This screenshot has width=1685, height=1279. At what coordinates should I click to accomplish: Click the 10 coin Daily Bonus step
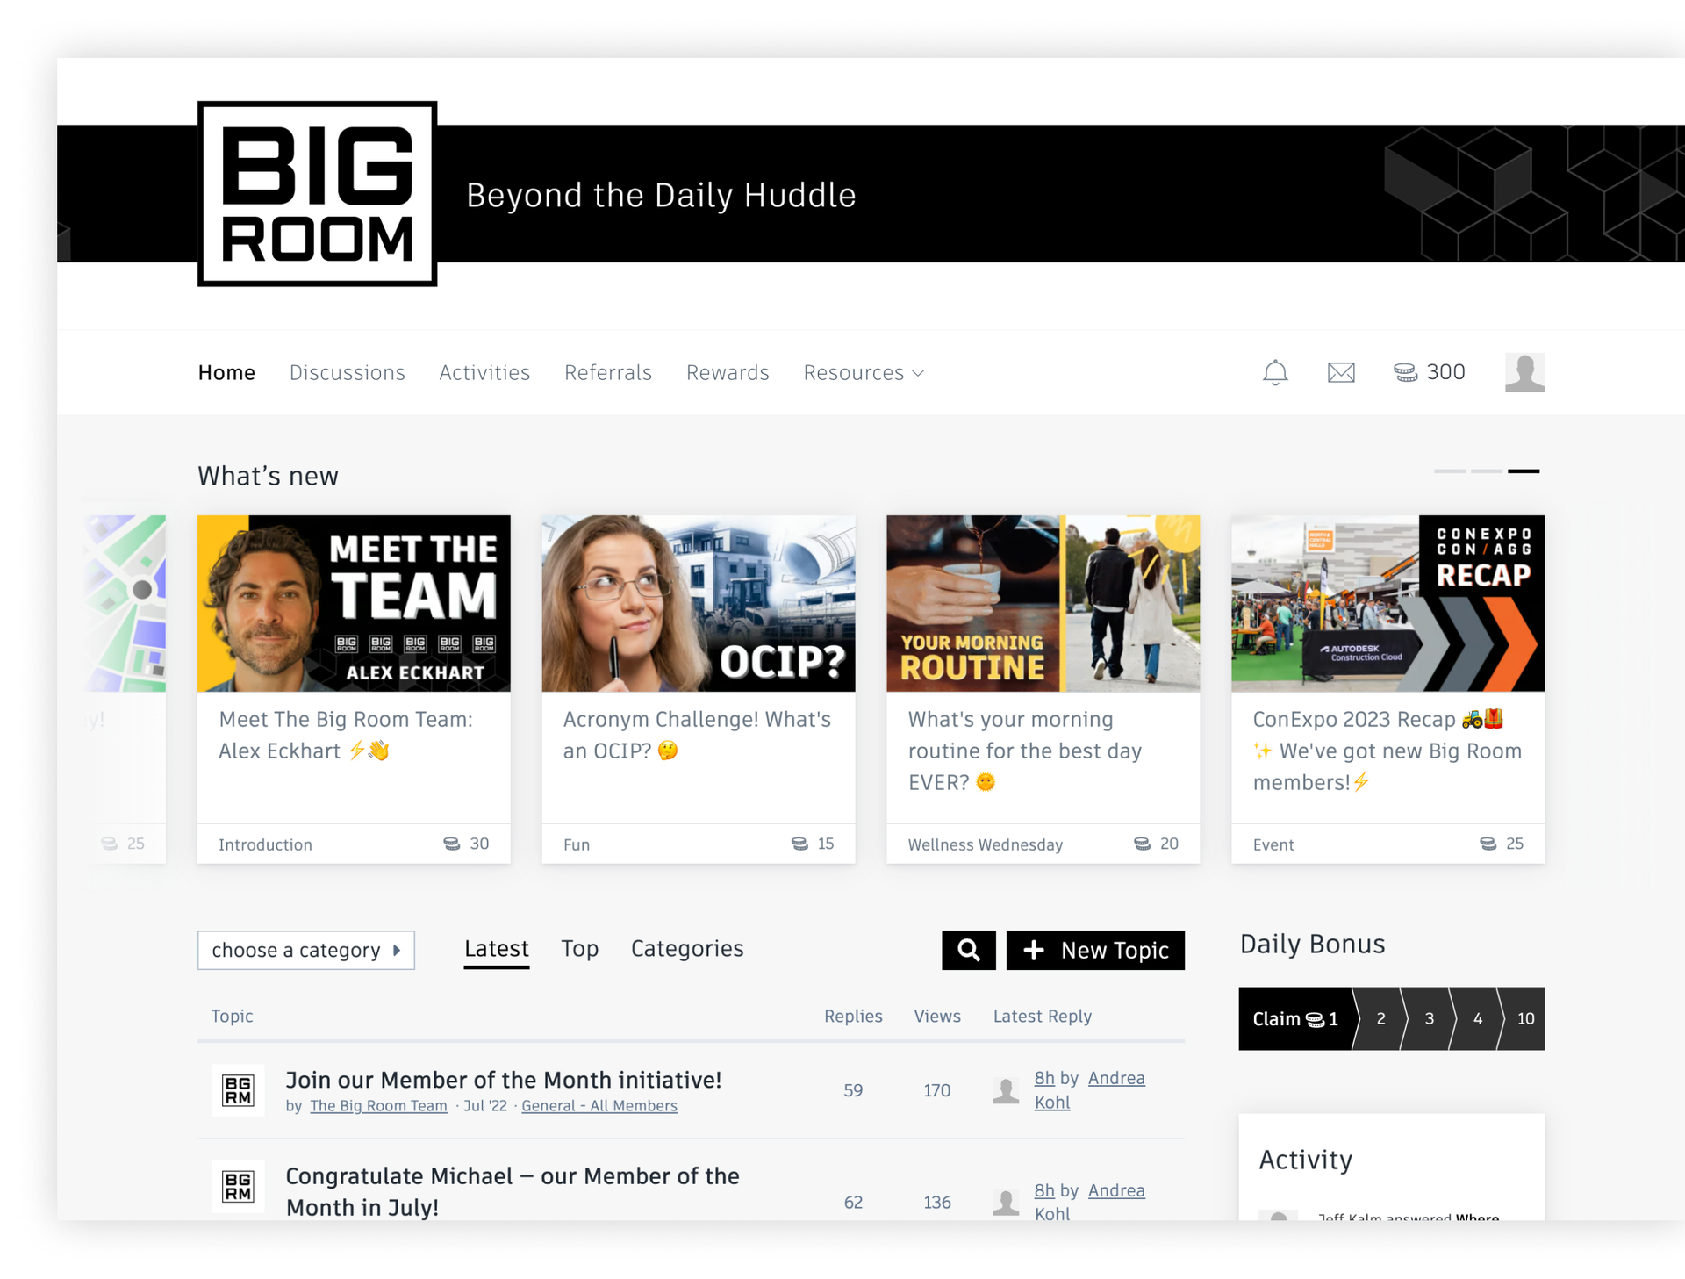tap(1524, 1018)
